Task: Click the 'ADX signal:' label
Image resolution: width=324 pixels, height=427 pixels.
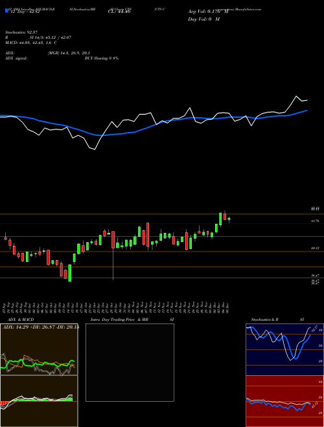Action: (x=16, y=58)
